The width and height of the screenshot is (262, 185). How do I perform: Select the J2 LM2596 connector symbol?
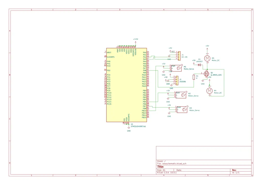[177, 80]
